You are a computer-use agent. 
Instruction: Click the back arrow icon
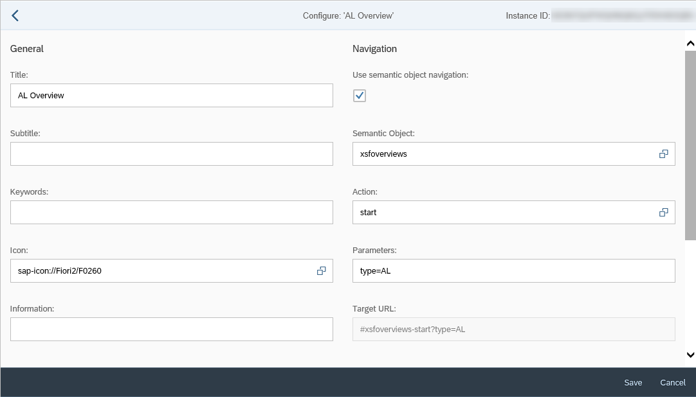(x=15, y=15)
